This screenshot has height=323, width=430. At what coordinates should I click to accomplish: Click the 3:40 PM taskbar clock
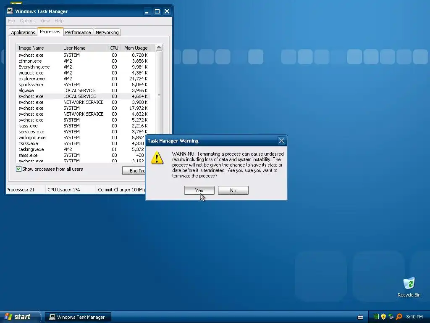tap(414, 317)
